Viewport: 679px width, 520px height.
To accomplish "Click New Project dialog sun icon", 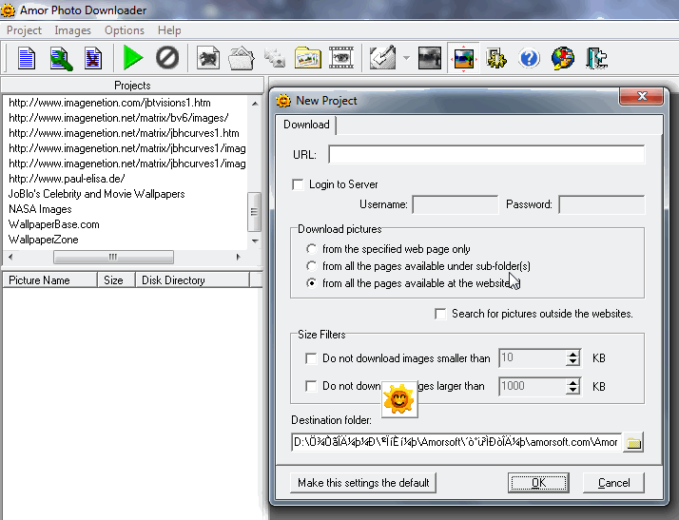I will click(283, 101).
